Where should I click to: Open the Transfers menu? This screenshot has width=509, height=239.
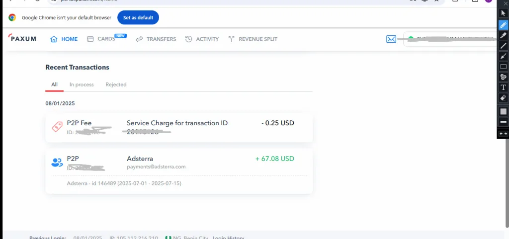pyautogui.click(x=156, y=39)
